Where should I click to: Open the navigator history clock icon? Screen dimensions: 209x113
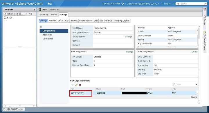point(31,14)
